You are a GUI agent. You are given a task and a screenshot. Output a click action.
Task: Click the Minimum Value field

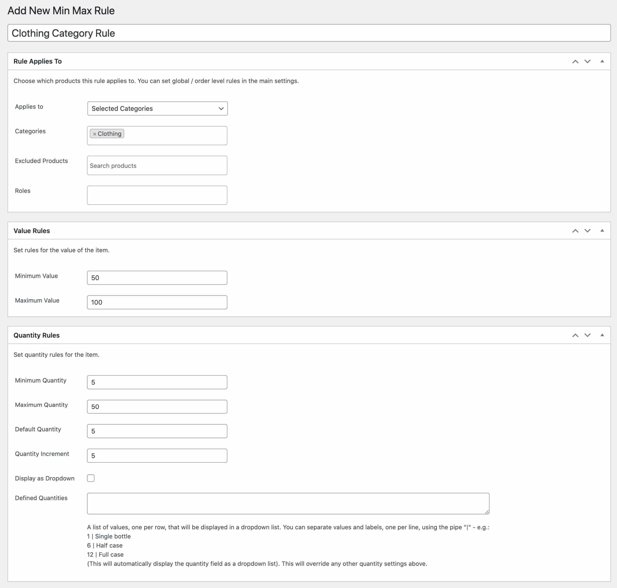tap(157, 277)
